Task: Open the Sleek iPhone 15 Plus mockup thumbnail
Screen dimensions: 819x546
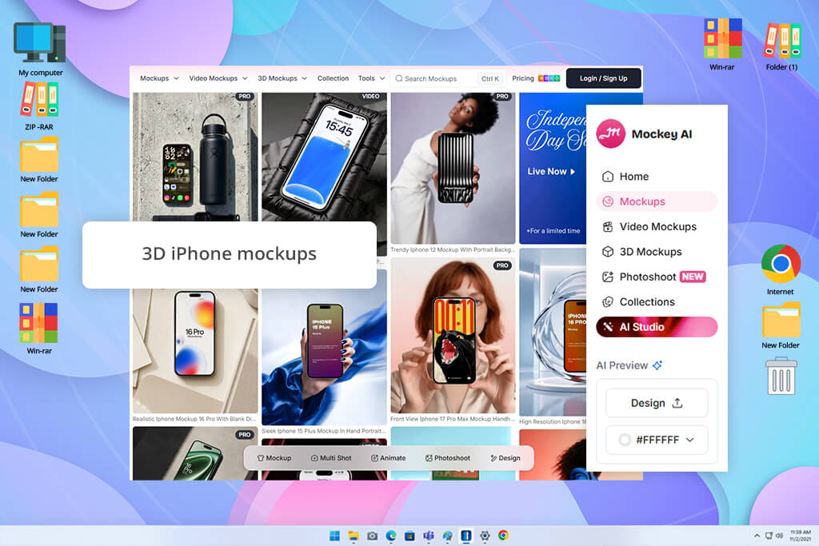Action: [x=324, y=348]
